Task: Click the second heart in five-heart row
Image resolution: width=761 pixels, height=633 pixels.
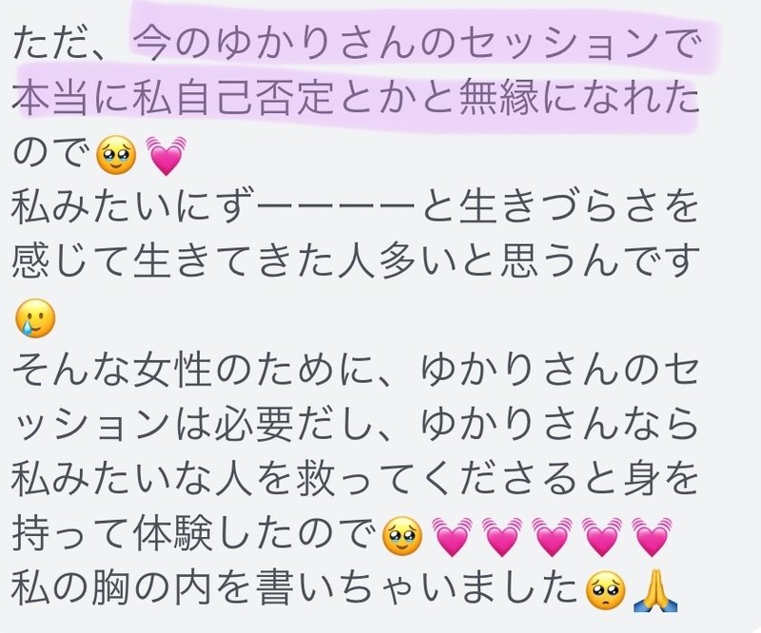Action: point(502,536)
